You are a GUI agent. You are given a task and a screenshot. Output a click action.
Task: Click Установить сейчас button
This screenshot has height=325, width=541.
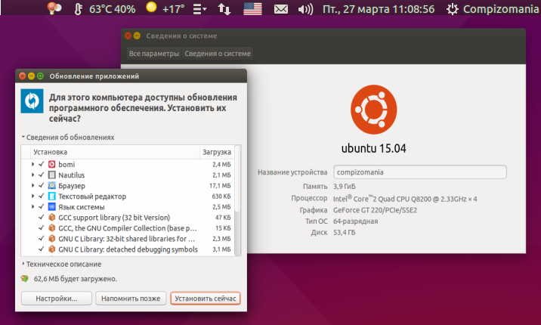pyautogui.click(x=206, y=299)
